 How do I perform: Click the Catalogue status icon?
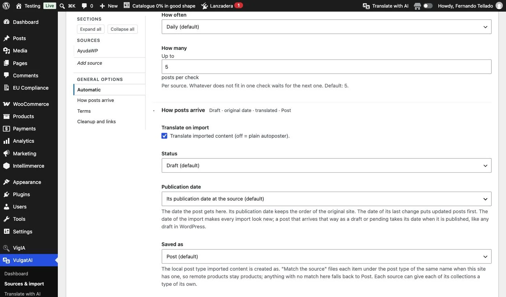126,5
